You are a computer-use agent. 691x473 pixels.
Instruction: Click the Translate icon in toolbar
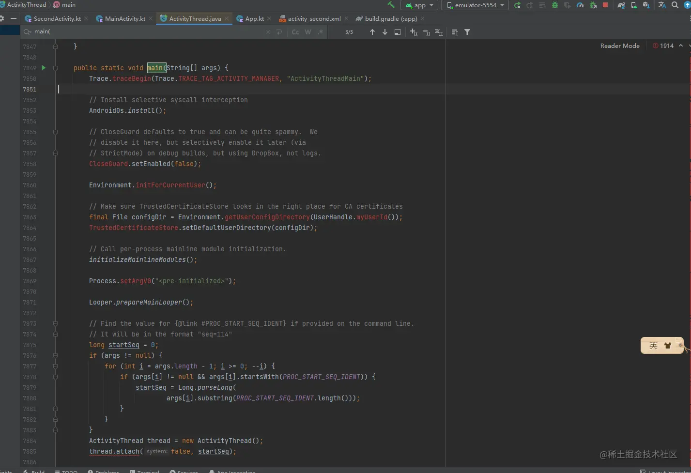pyautogui.click(x=662, y=5)
